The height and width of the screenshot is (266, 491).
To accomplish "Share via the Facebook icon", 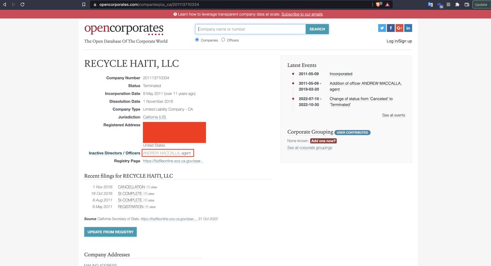I will coord(391,28).
